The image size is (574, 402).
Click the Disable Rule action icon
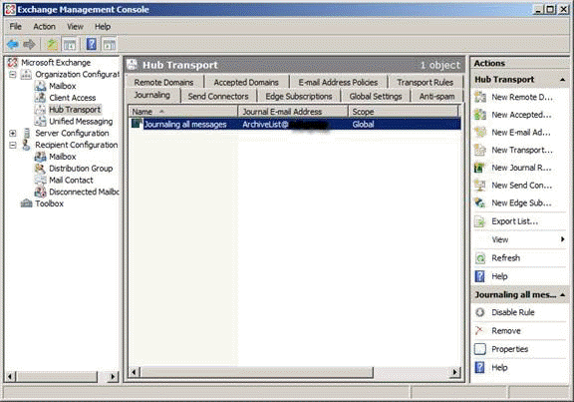[x=480, y=312]
